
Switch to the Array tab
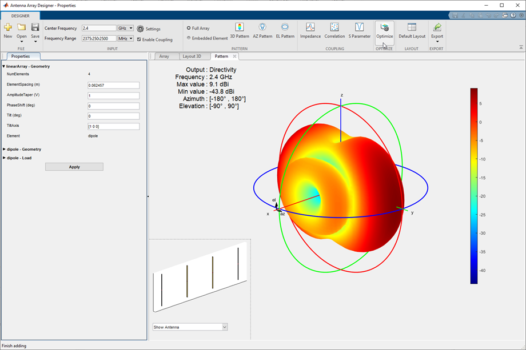coord(164,57)
